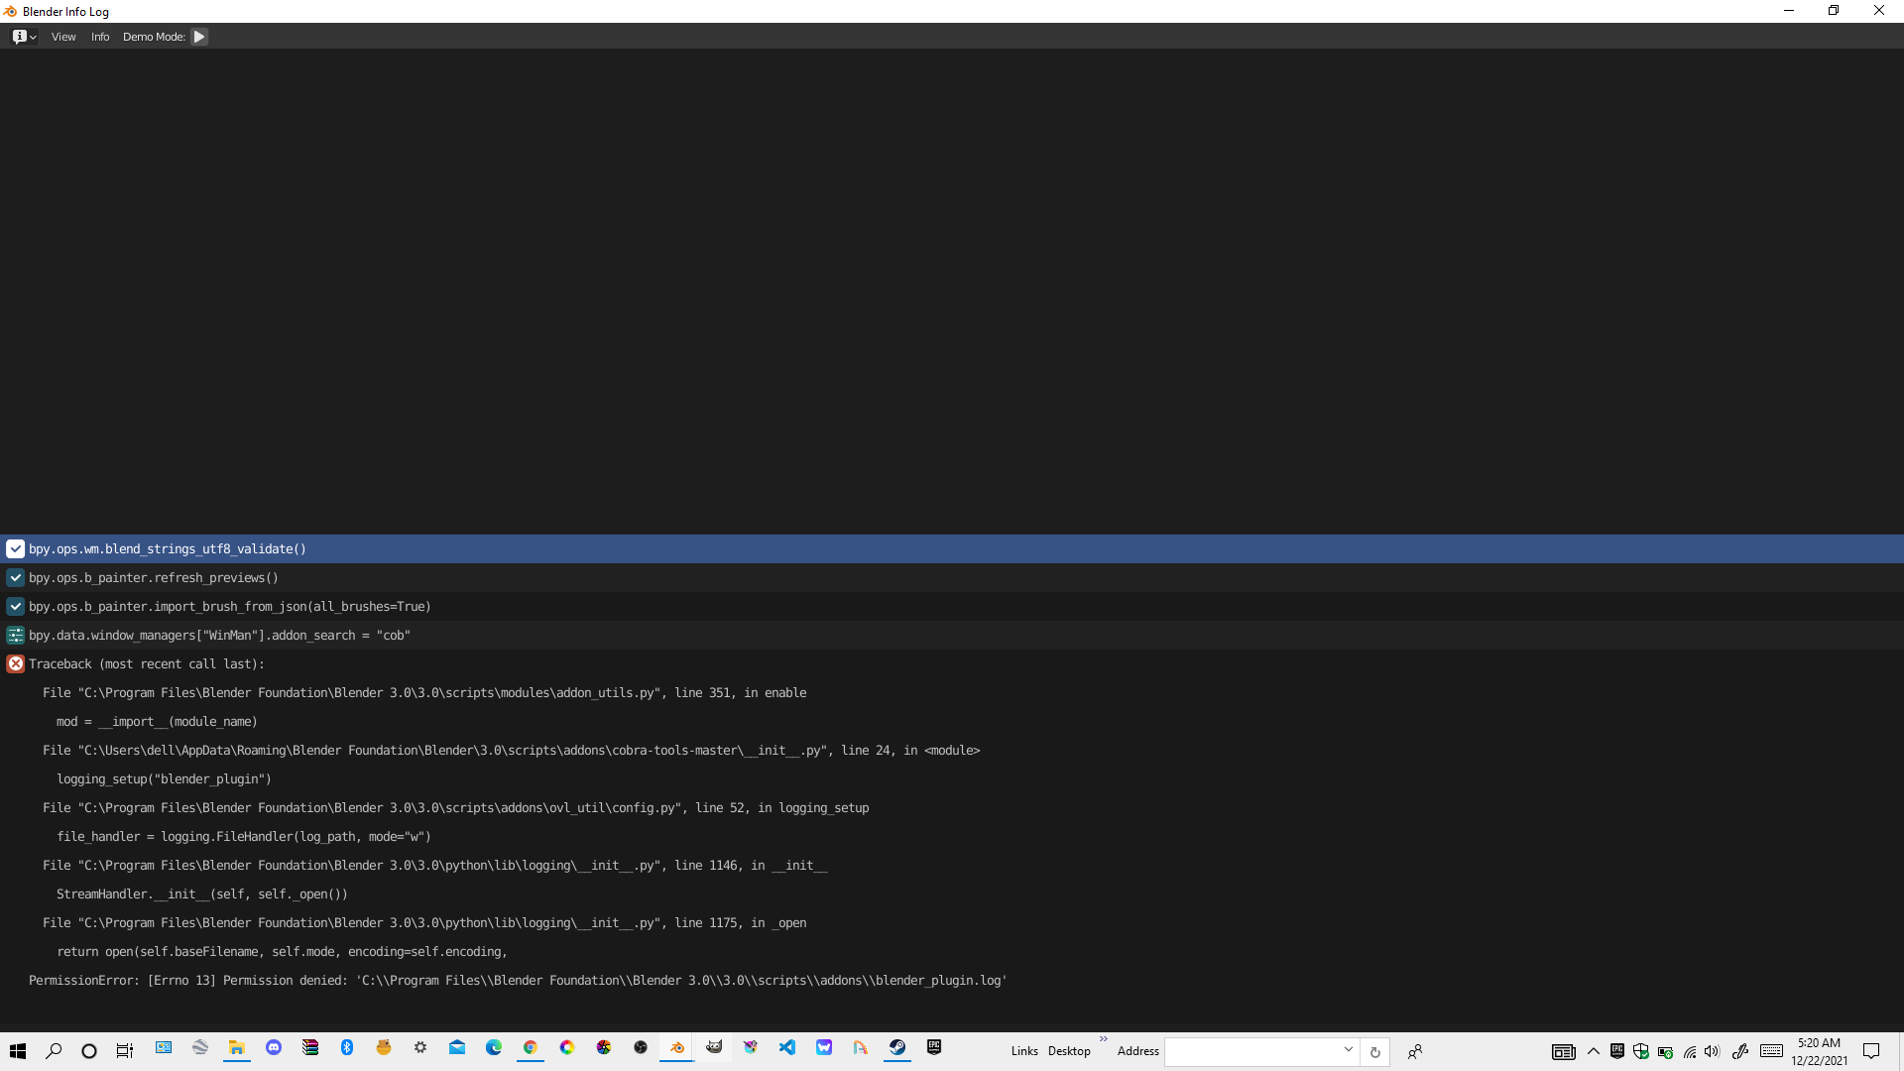
Task: Expand hidden icons in the system tray
Action: [x=1594, y=1051]
